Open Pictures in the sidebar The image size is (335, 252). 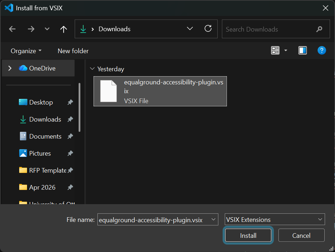coord(40,153)
